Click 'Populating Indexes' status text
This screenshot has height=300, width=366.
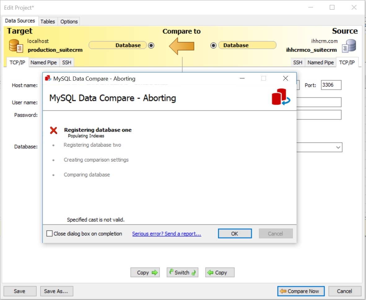tap(86, 136)
